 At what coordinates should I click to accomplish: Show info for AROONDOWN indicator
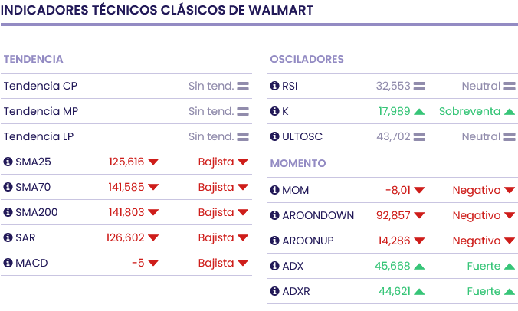(x=275, y=215)
